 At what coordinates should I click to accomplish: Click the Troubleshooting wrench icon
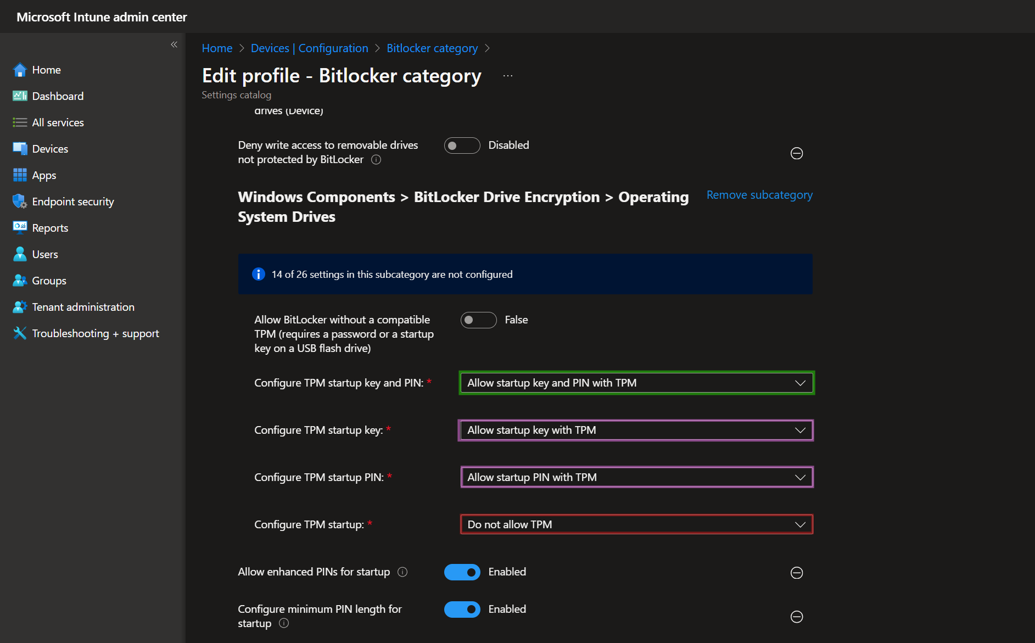click(x=20, y=333)
